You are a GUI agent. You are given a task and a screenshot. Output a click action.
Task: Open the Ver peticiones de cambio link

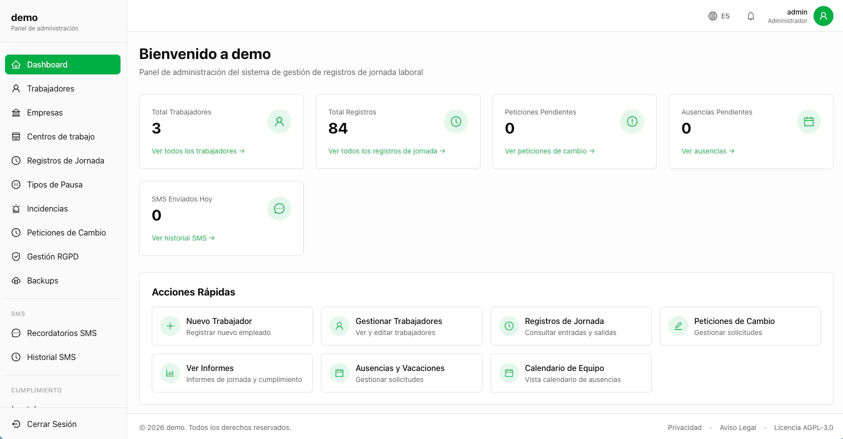(x=550, y=151)
